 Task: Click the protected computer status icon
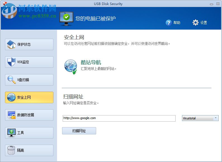66,19
